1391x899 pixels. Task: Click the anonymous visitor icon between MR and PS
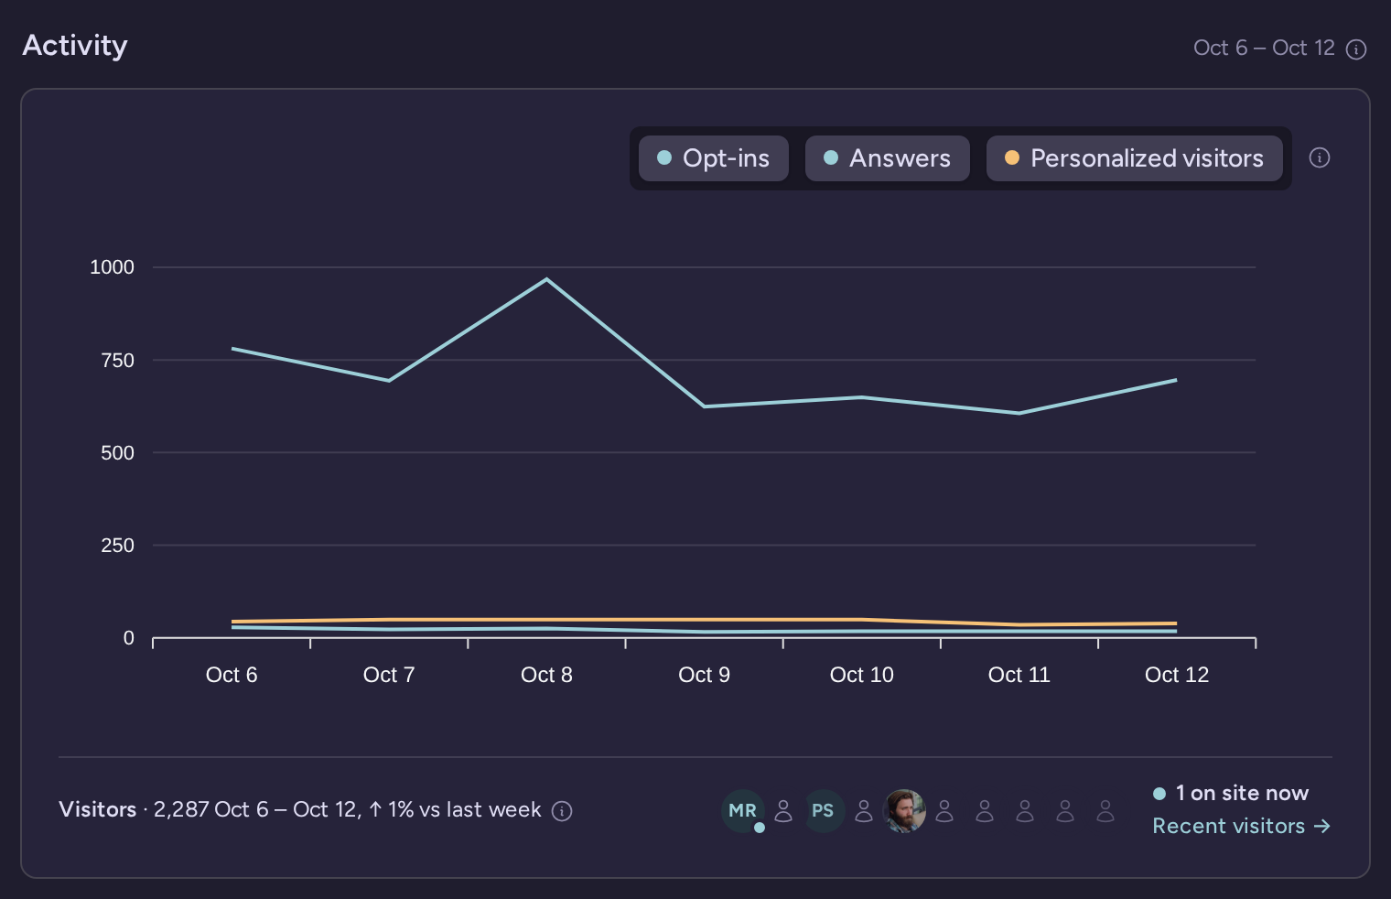783,811
